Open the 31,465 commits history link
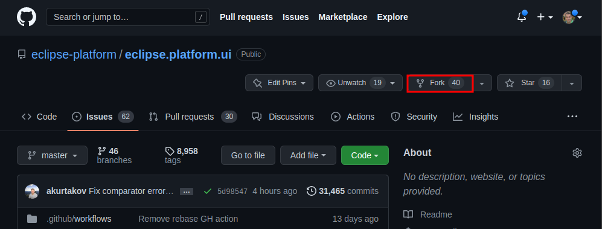This screenshot has height=229, width=602. 342,191
